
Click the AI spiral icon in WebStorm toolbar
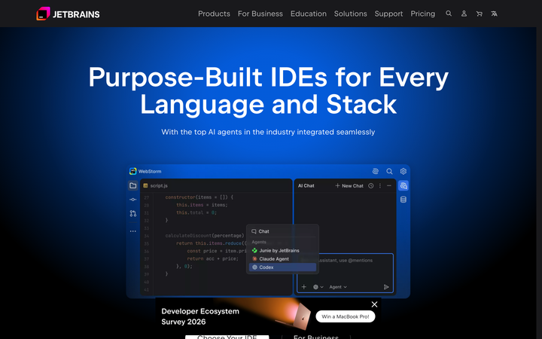pyautogui.click(x=376, y=171)
